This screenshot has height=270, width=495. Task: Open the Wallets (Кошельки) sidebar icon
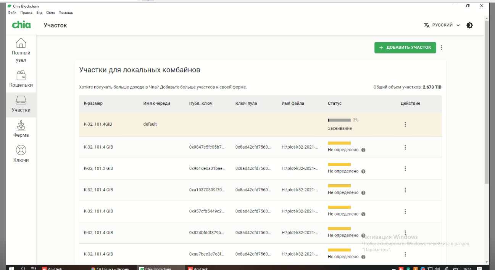pos(21,79)
